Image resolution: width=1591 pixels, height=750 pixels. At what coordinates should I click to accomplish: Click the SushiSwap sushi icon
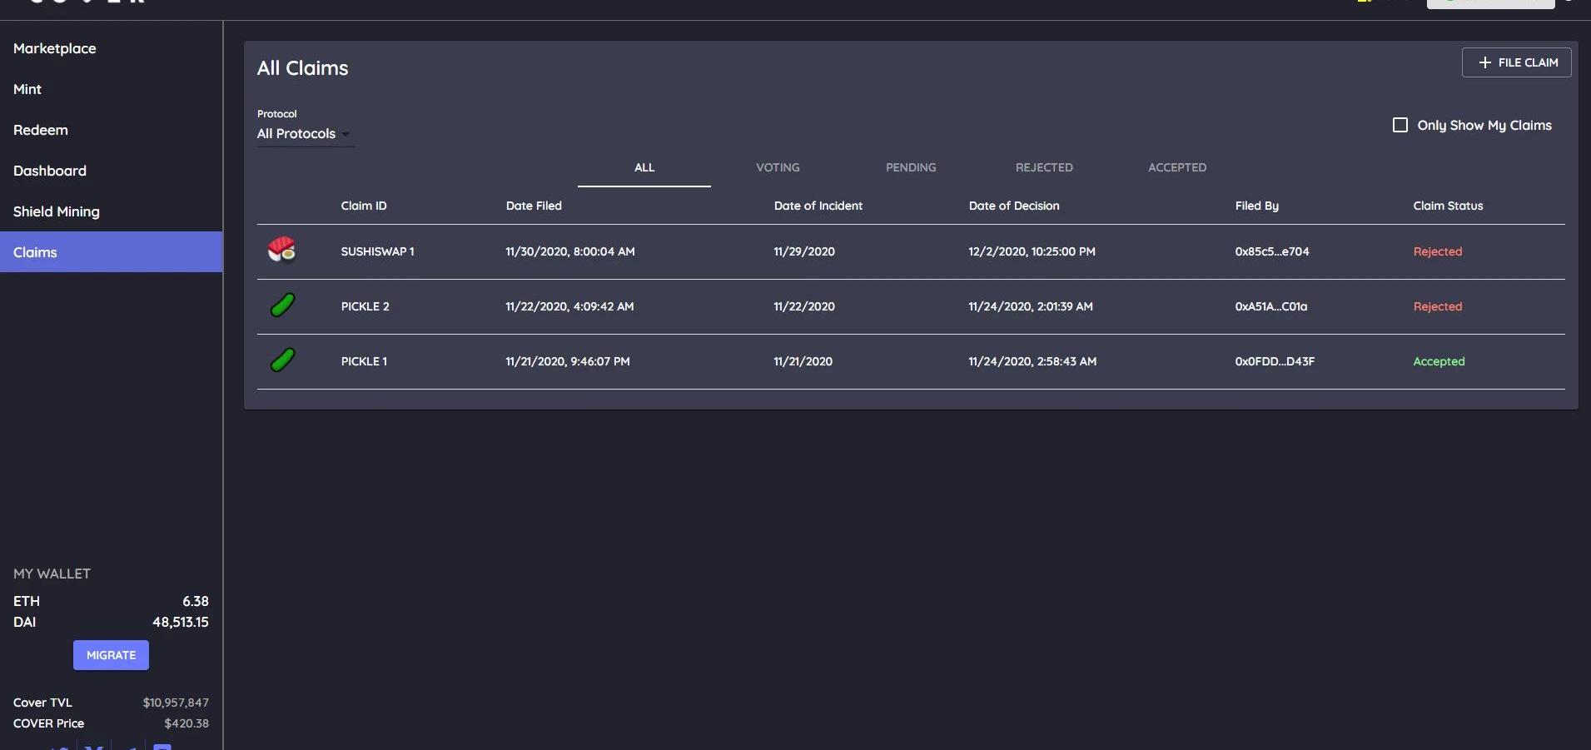[x=282, y=250]
